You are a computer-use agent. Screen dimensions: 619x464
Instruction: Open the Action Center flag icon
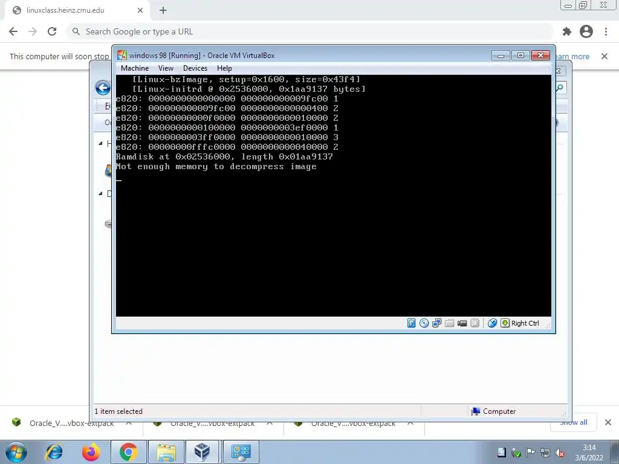pos(531,453)
